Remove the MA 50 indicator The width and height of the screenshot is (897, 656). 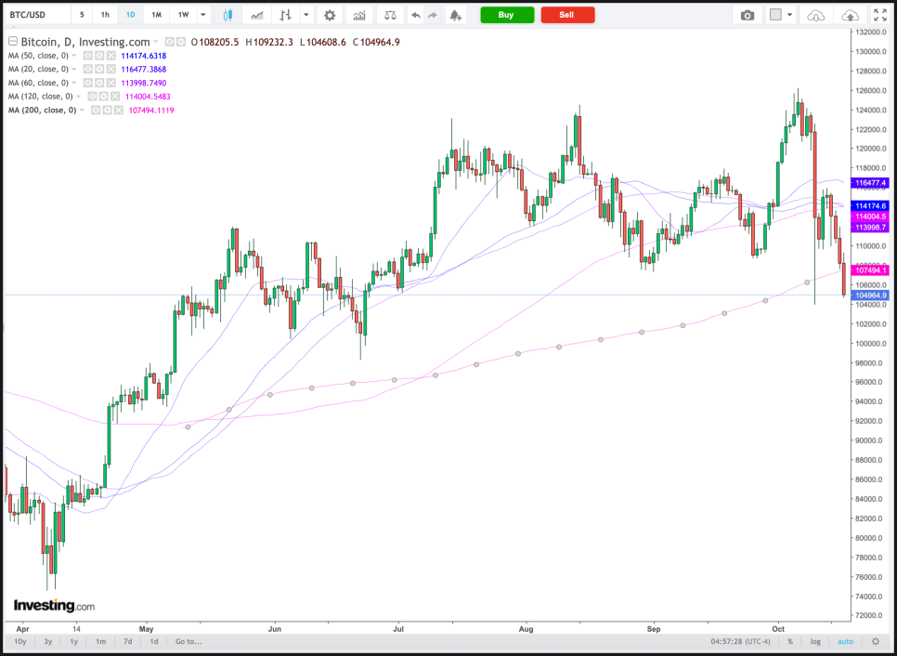click(110, 56)
